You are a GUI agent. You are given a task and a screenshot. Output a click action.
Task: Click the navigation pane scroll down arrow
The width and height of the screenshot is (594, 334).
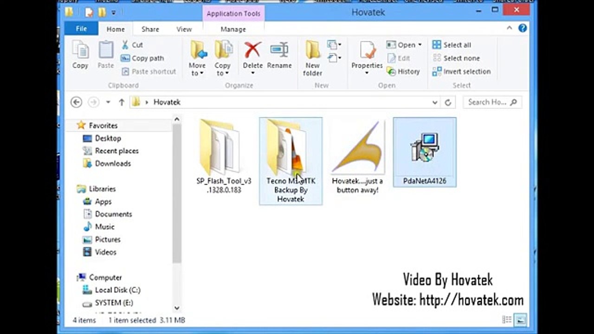pos(177,308)
